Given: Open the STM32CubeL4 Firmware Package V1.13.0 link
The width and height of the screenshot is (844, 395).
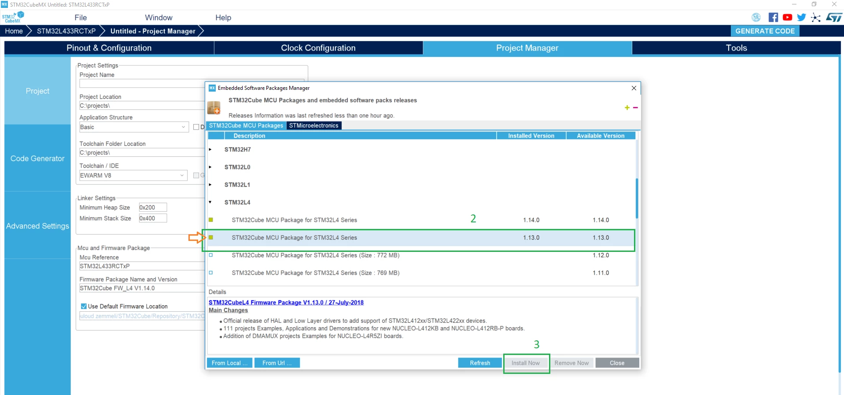Looking at the screenshot, I should point(286,303).
